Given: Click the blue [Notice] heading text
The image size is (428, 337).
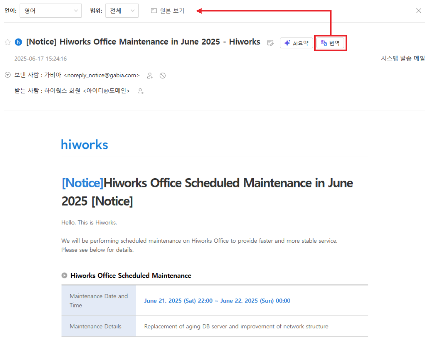Looking at the screenshot, I should [x=82, y=183].
